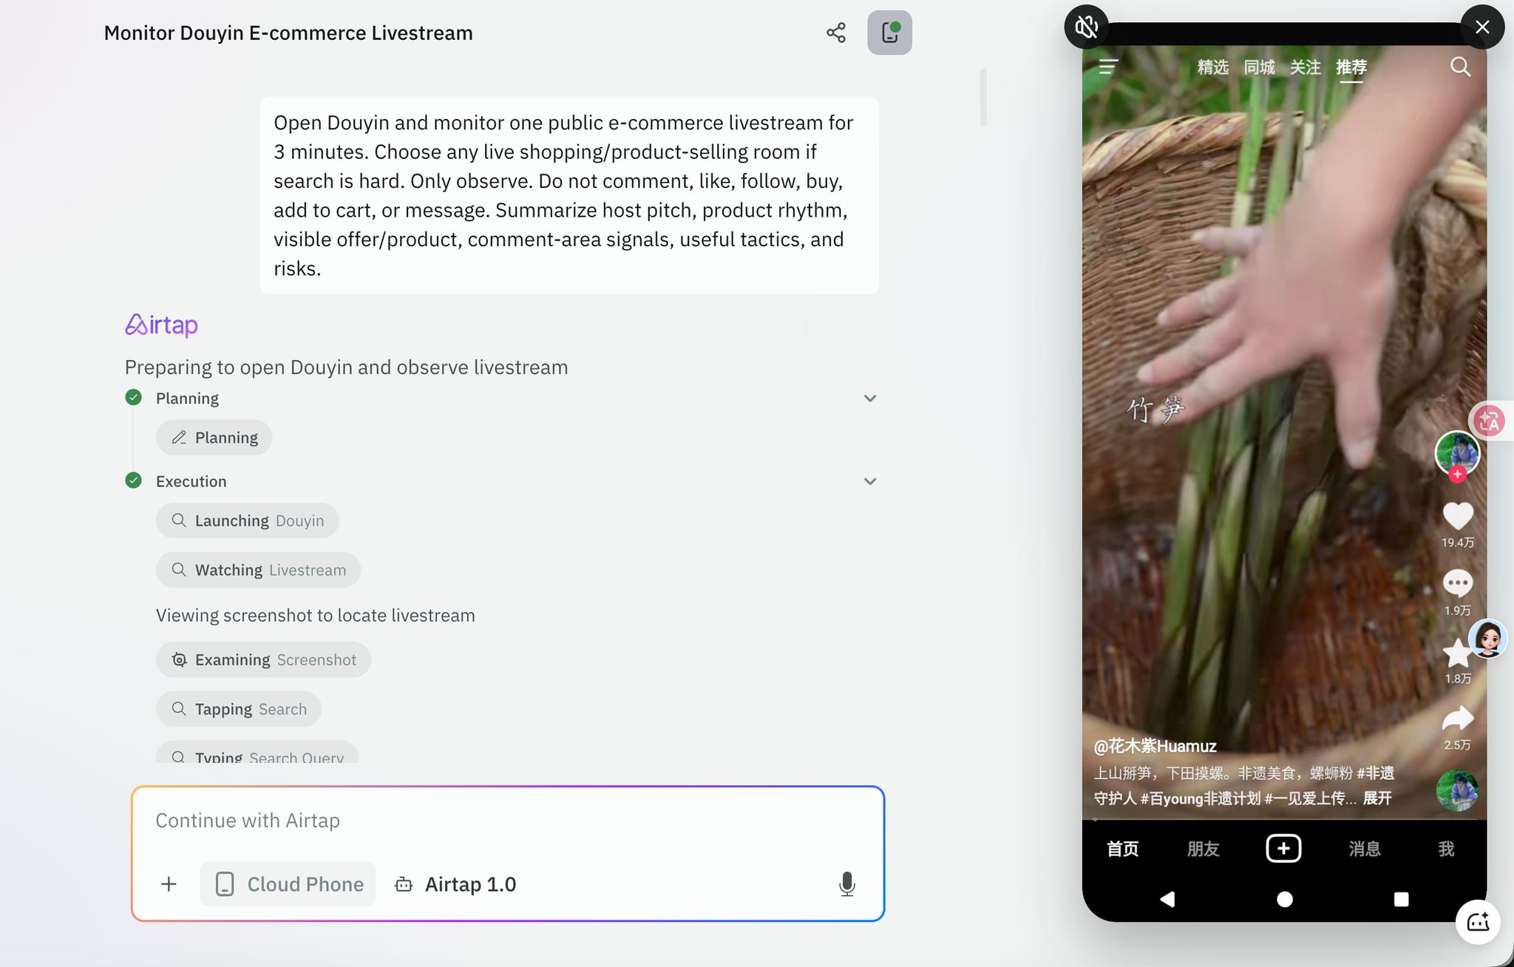Image resolution: width=1514 pixels, height=967 pixels.
Task: Click the Execution section heading
Action: 191,481
